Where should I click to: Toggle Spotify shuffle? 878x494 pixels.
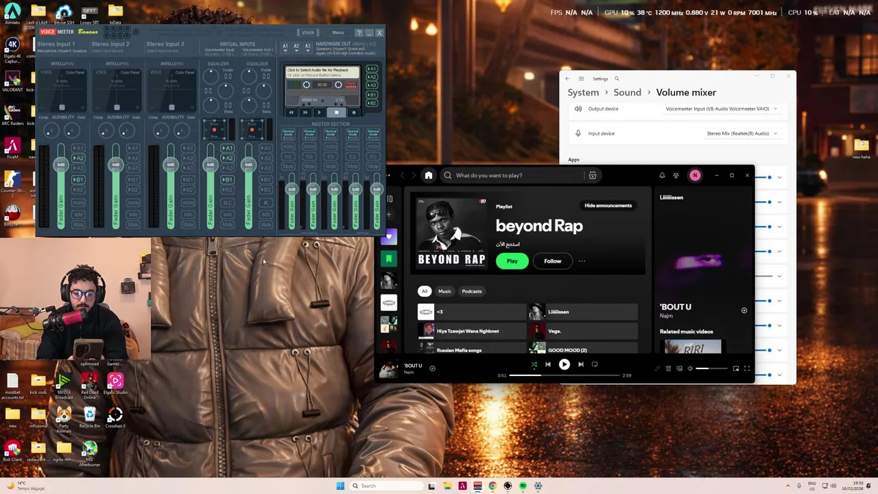tap(534, 364)
